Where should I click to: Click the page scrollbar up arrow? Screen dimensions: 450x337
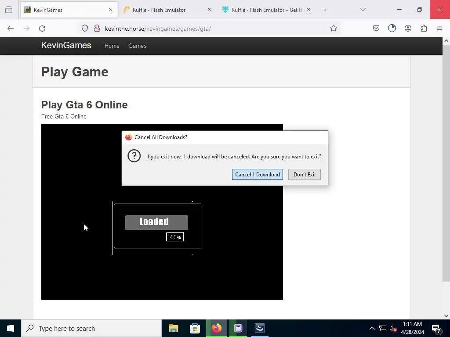pyautogui.click(x=446, y=41)
